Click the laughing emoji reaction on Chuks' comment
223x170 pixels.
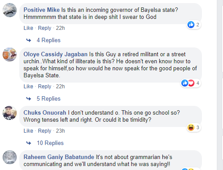pyautogui.click(x=191, y=127)
